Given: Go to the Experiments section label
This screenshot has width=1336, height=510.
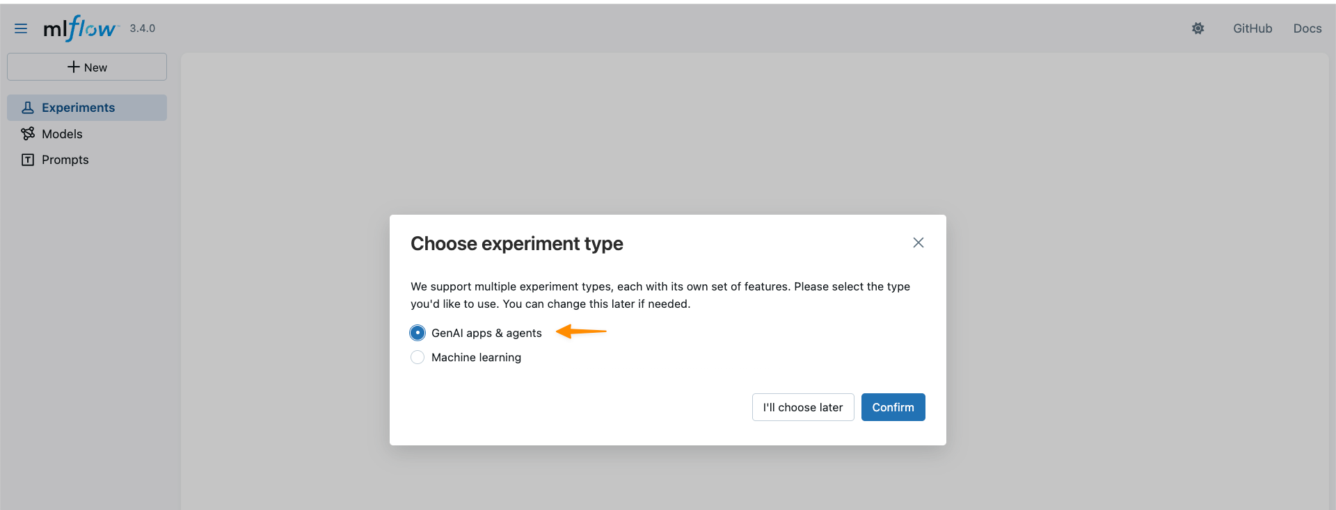Looking at the screenshot, I should pos(78,108).
